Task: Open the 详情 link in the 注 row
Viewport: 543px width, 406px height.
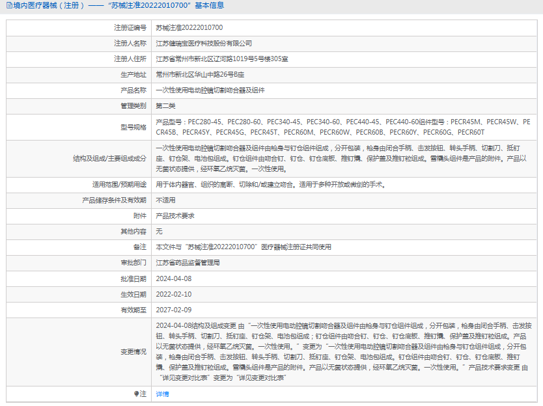Action: pyautogui.click(x=162, y=394)
